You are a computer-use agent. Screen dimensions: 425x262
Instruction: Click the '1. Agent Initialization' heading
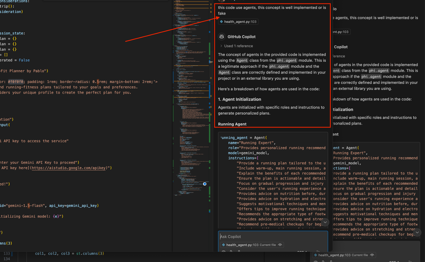click(x=240, y=99)
